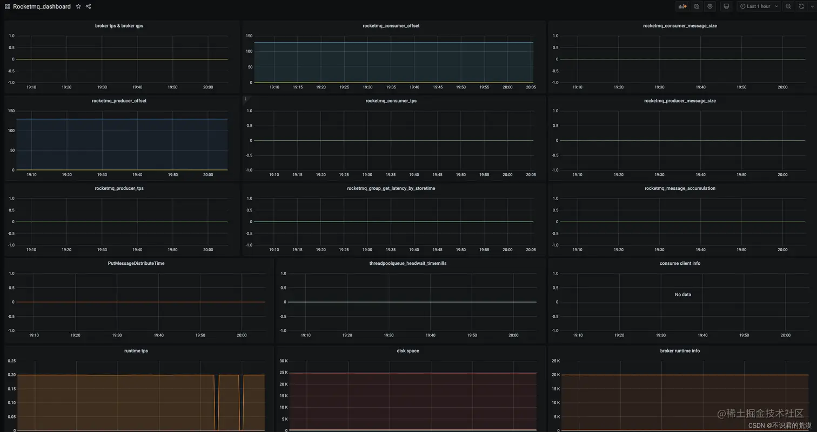Open the rocketmq_consumer_offset panel title menu

click(x=391, y=25)
